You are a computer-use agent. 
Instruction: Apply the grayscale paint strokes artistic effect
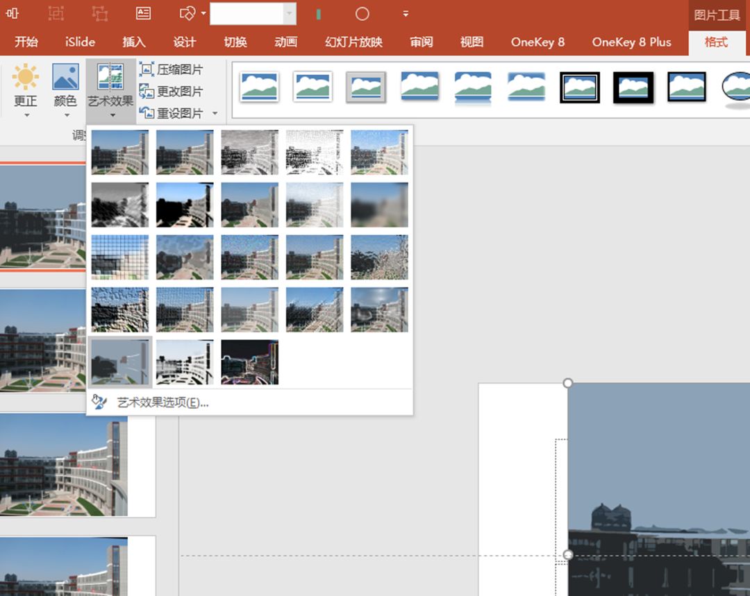coord(120,205)
